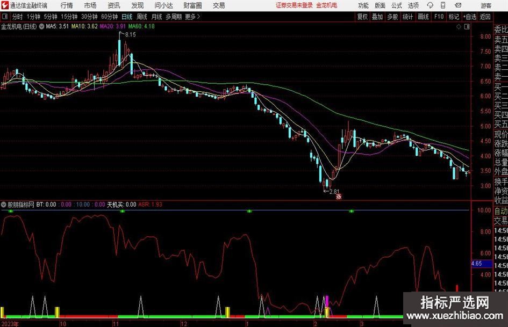The image size is (508, 327).
Task: Expand 更多 period options
Action: pos(192,17)
